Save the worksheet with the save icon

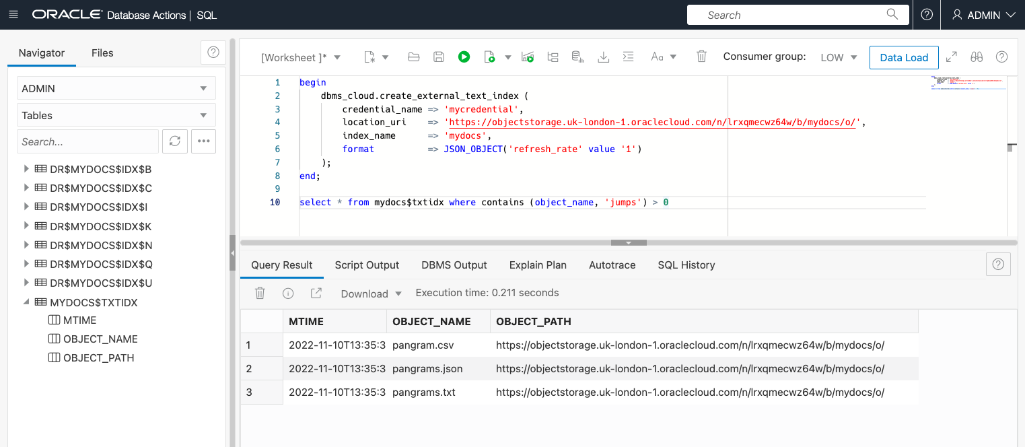[x=439, y=57]
